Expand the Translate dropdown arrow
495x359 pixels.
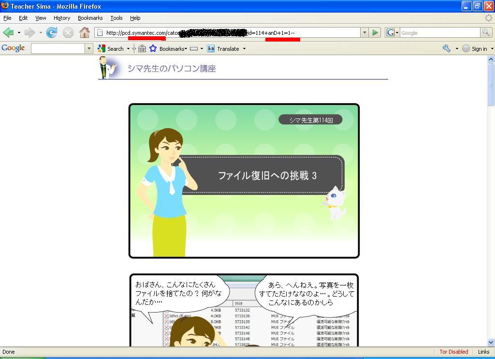coord(244,49)
